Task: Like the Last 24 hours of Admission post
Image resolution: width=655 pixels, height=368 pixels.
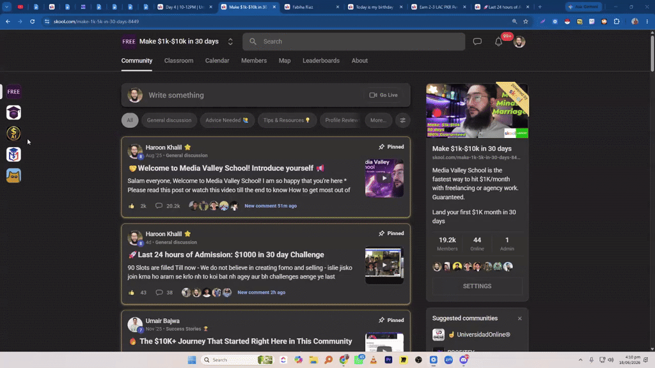Action: pyautogui.click(x=132, y=293)
